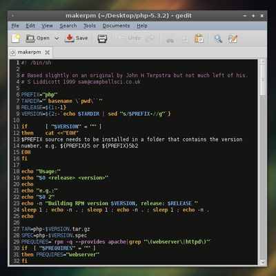The image size is (276, 276).
Task: Paste from clipboard icon
Action: (x=199, y=39)
